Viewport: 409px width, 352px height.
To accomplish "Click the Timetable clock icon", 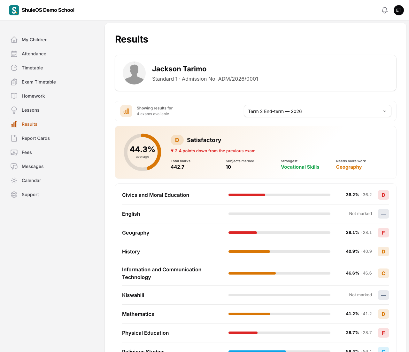I will [x=14, y=68].
